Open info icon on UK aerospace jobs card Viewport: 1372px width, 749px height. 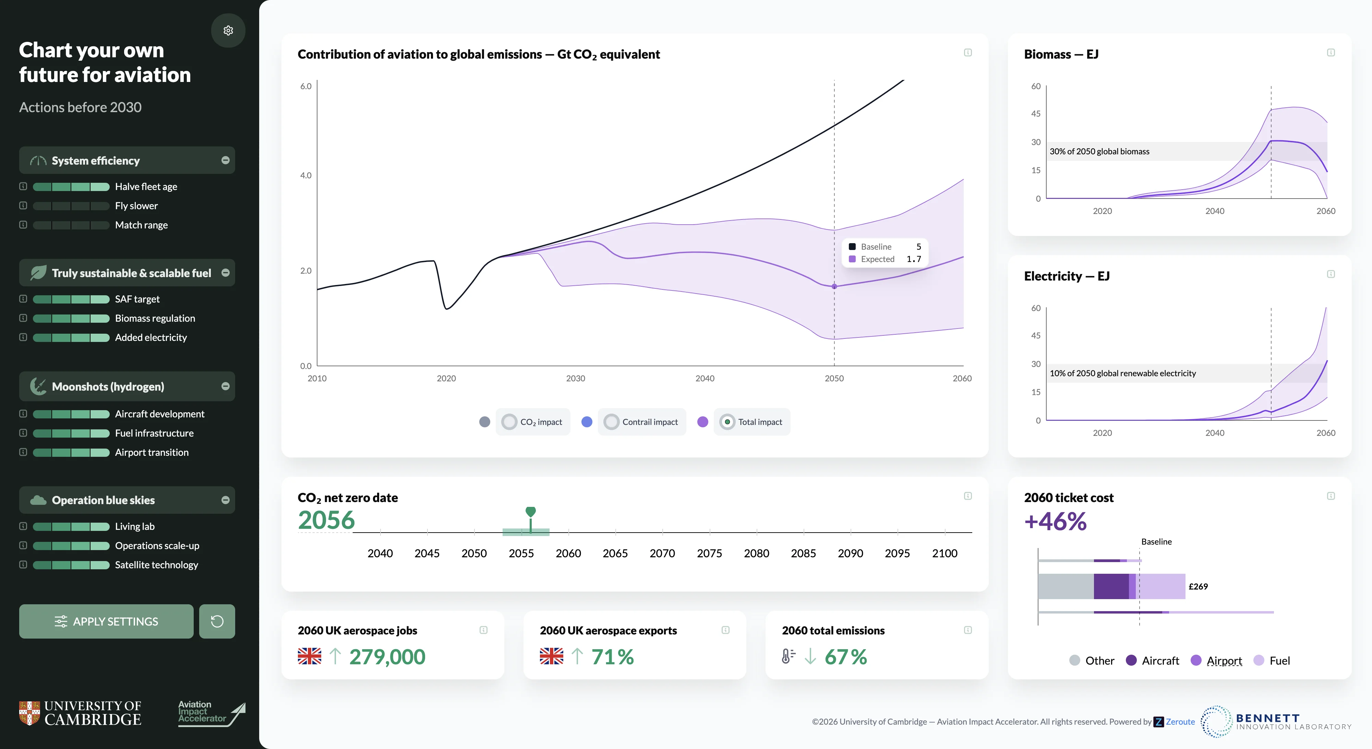pyautogui.click(x=483, y=630)
